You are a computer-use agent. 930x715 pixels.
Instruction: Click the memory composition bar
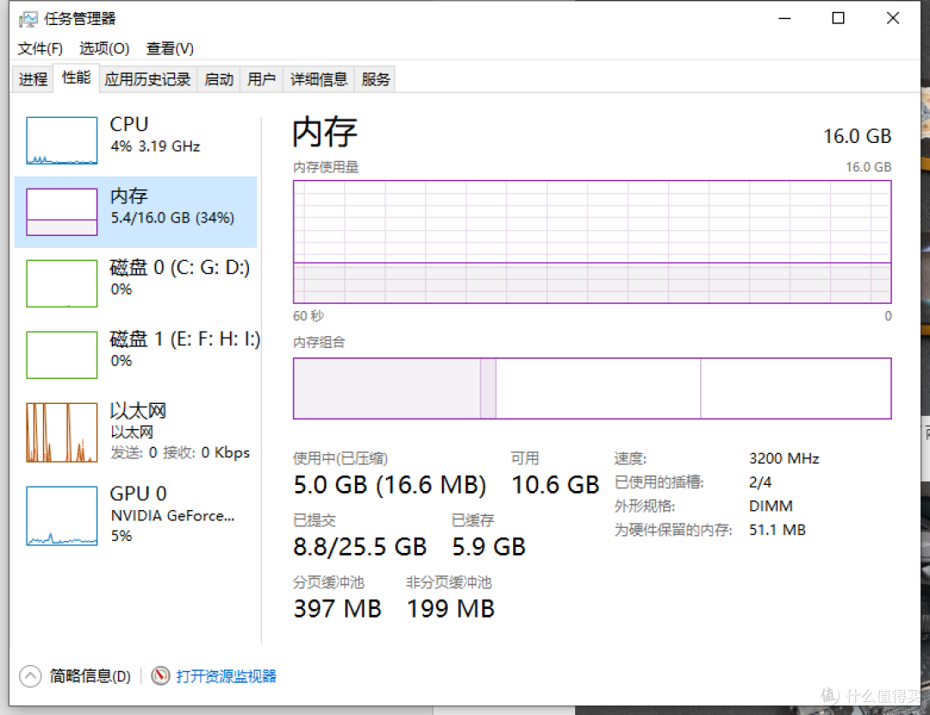592,388
